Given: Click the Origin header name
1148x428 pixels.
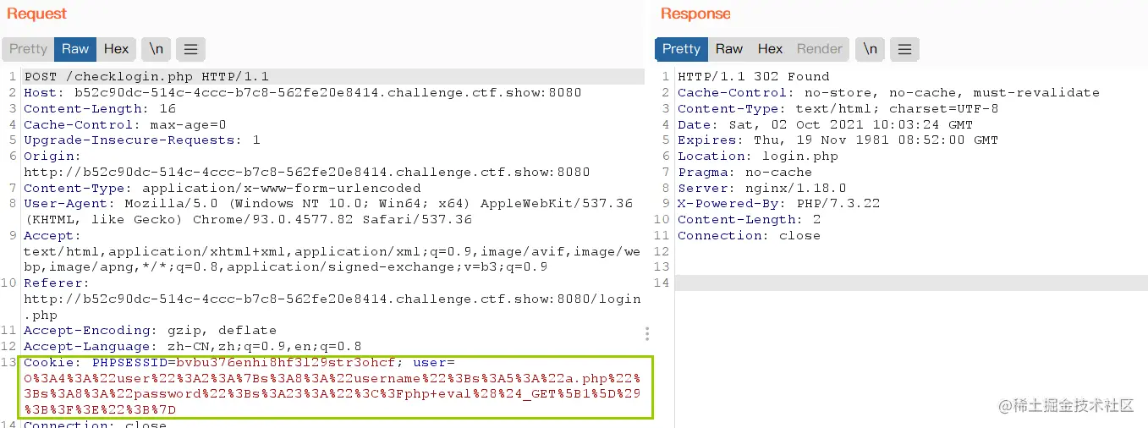Looking at the screenshot, I should (x=52, y=156).
